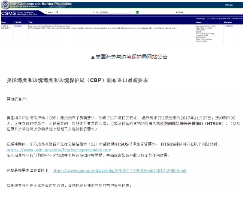Click the heading about CBP 颁布进口最新要求
This screenshot has width=245, height=197.
pos(77,81)
